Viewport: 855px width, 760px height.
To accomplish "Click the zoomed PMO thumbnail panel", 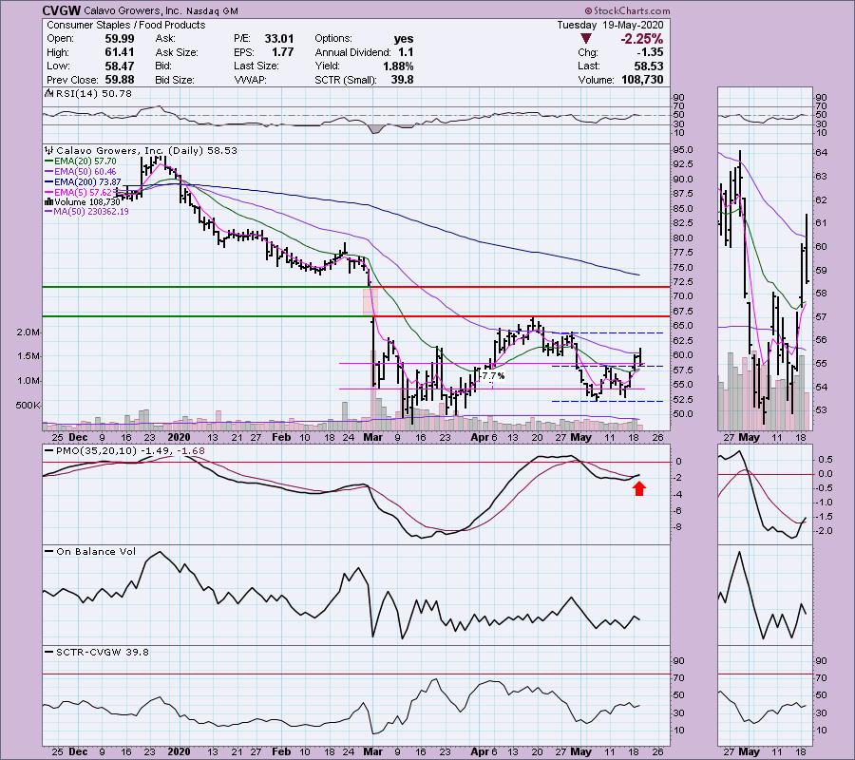I will pyautogui.click(x=765, y=494).
